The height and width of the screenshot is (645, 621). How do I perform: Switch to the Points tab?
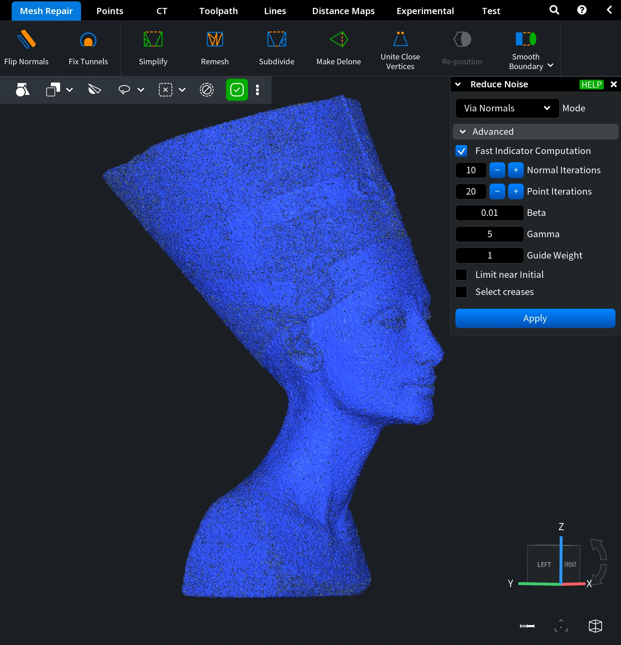point(110,11)
